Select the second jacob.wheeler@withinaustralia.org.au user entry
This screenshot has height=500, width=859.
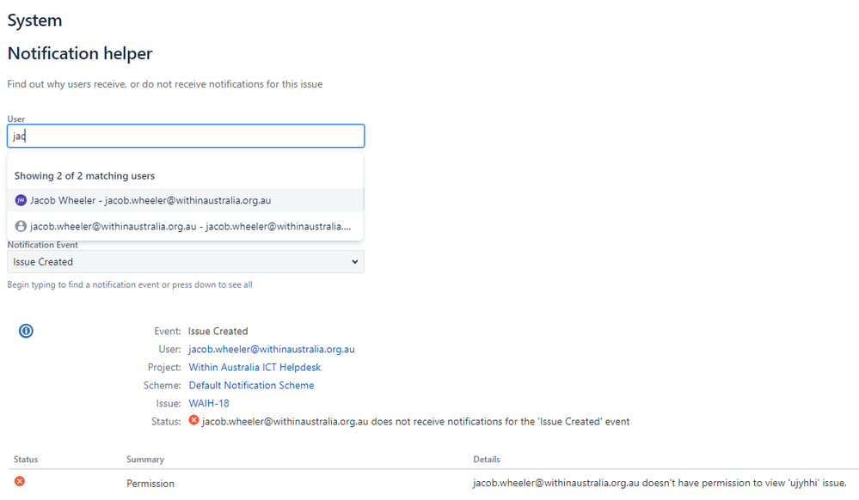point(185,226)
